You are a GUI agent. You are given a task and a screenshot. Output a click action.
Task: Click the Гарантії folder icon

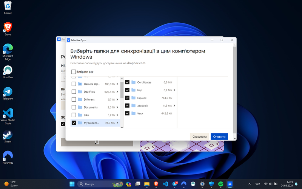tap(134, 98)
